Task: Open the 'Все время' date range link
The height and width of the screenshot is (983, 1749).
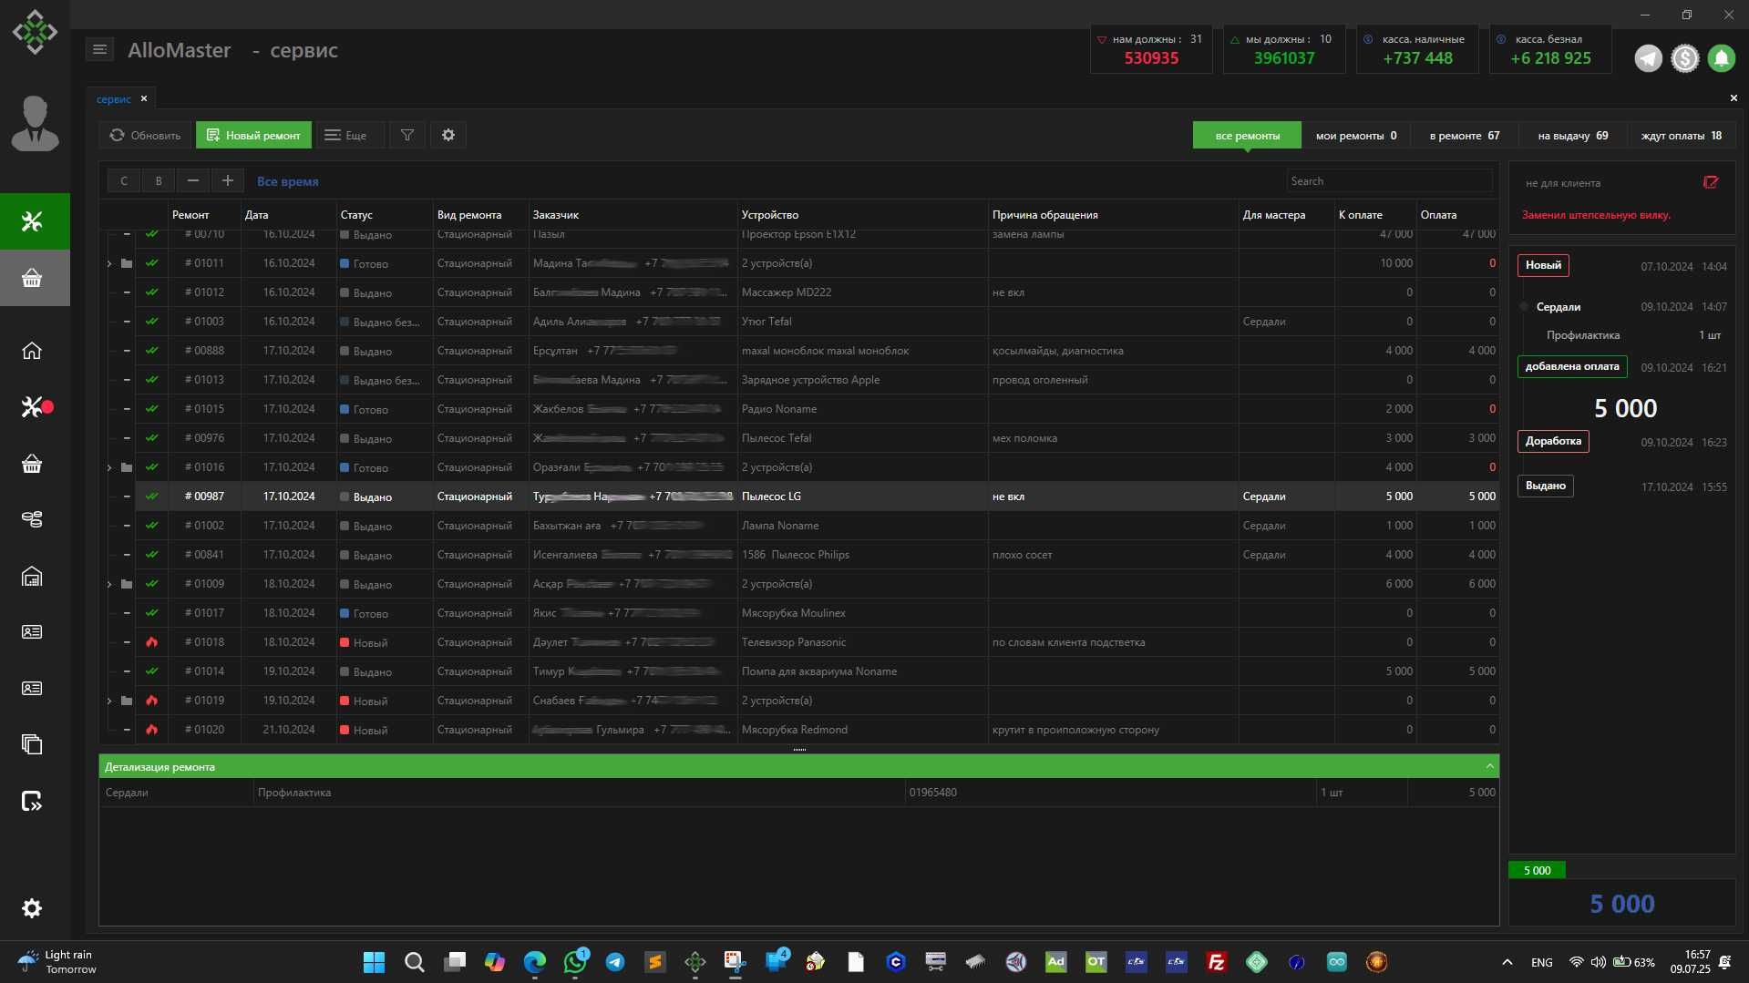Action: point(288,181)
